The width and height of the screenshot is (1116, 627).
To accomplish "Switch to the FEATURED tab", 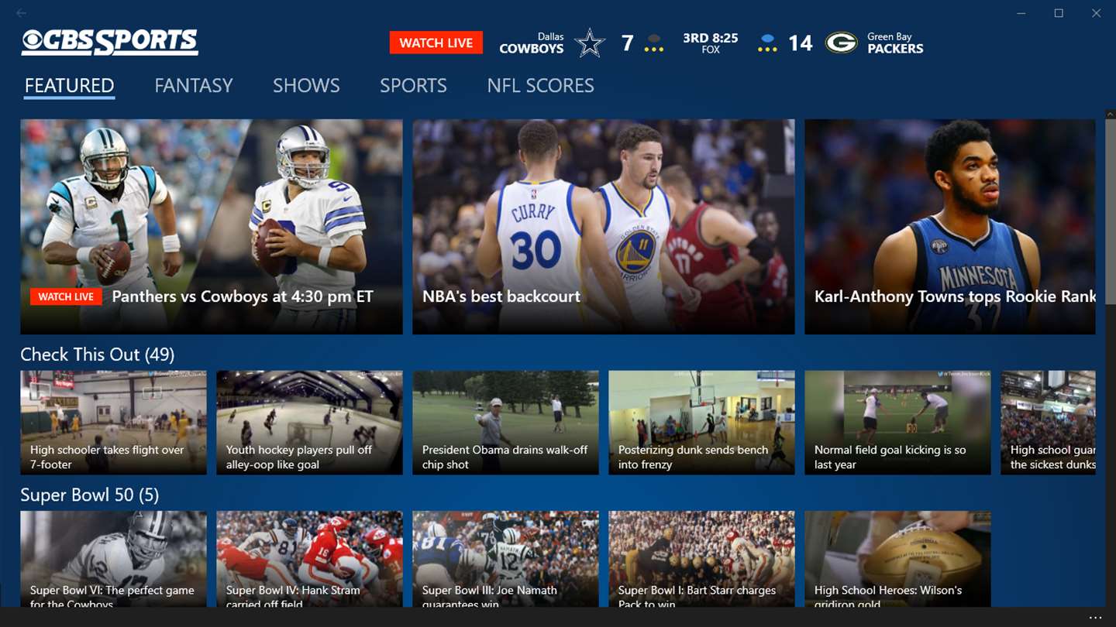I will (69, 86).
